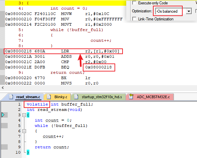Click the startup_stm32f10x_hd.s file icon
This screenshot has width=197, height=158.
(x=76, y=97)
